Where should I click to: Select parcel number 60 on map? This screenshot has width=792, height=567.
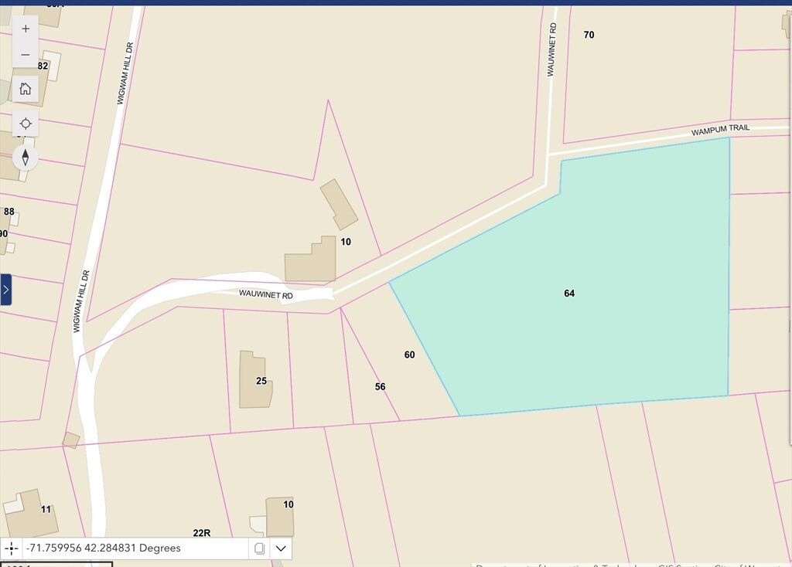point(409,355)
